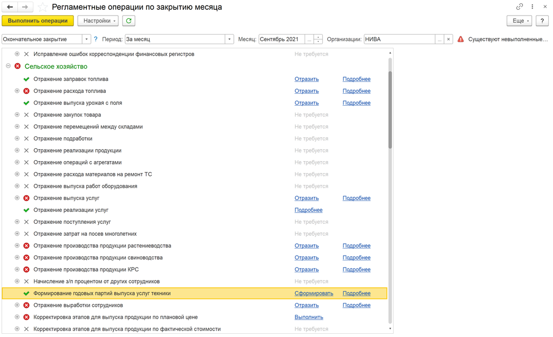
Task: Click the green refresh icon button
Action: coord(129,20)
